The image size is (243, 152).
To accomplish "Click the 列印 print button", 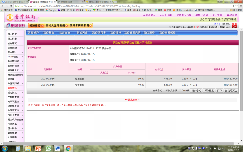I will click(219, 91).
